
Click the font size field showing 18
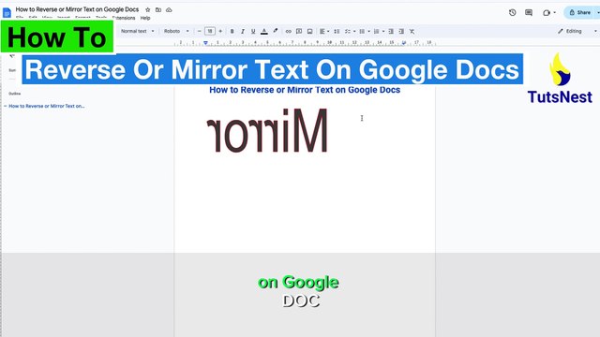pyautogui.click(x=210, y=31)
